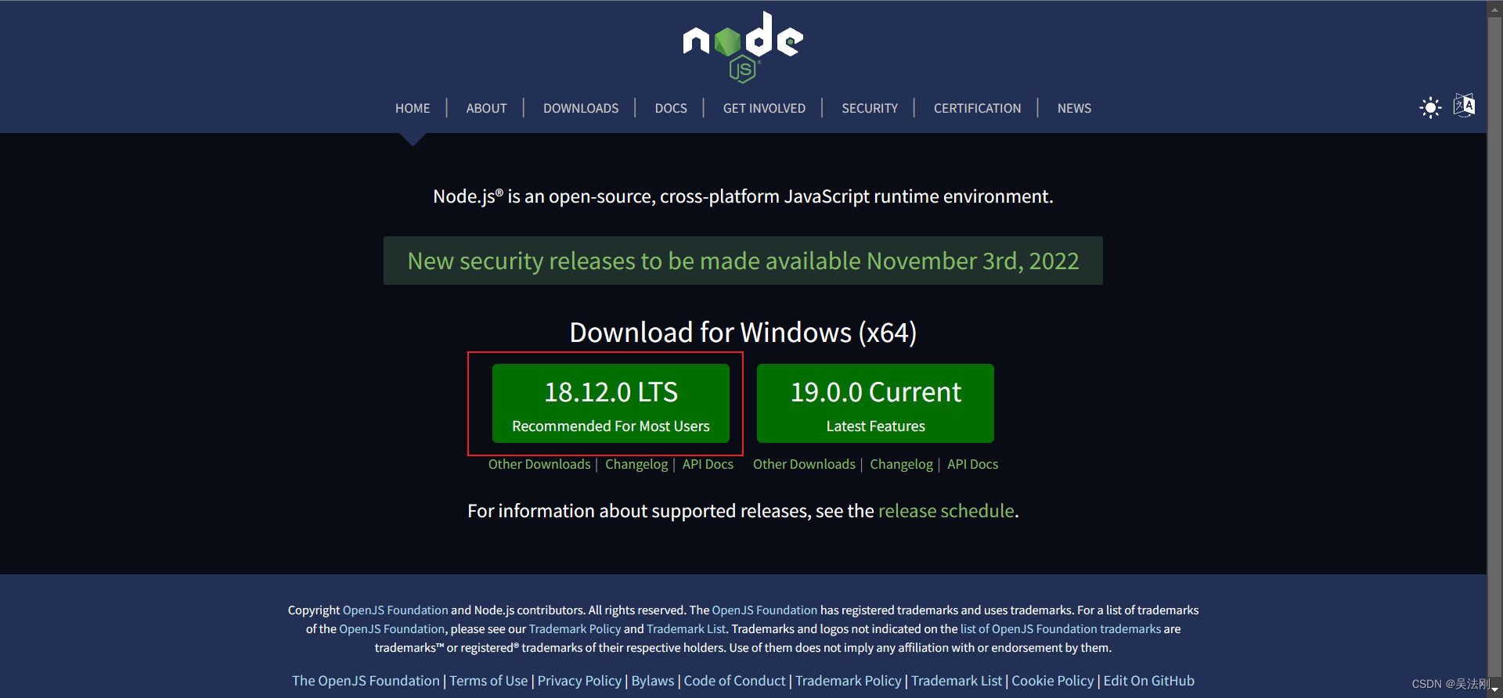Open The OpenJS Foundation footer link

coord(366,681)
